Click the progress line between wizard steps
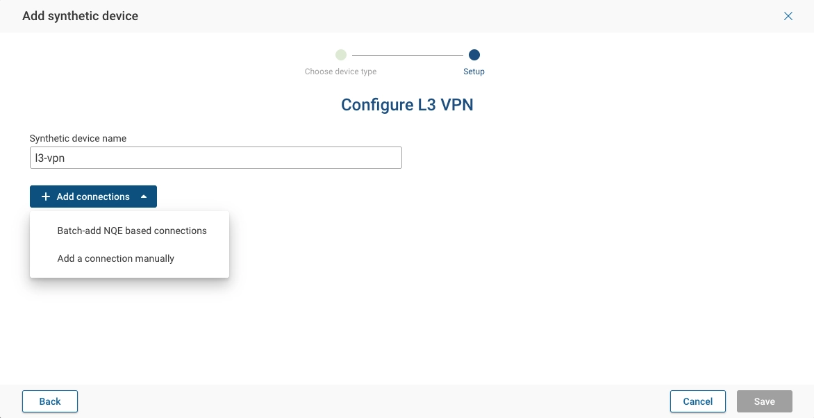Image resolution: width=814 pixels, height=418 pixels. pos(407,54)
